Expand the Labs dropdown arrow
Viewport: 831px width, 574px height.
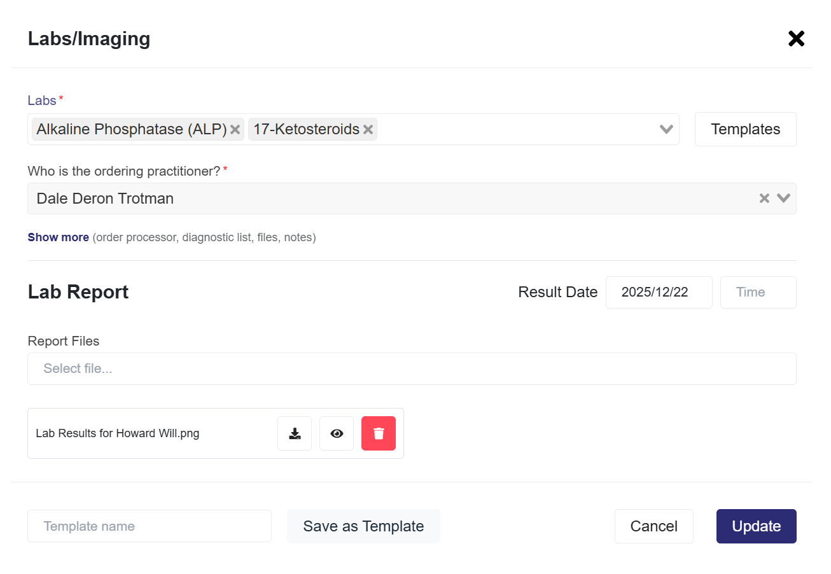666,130
